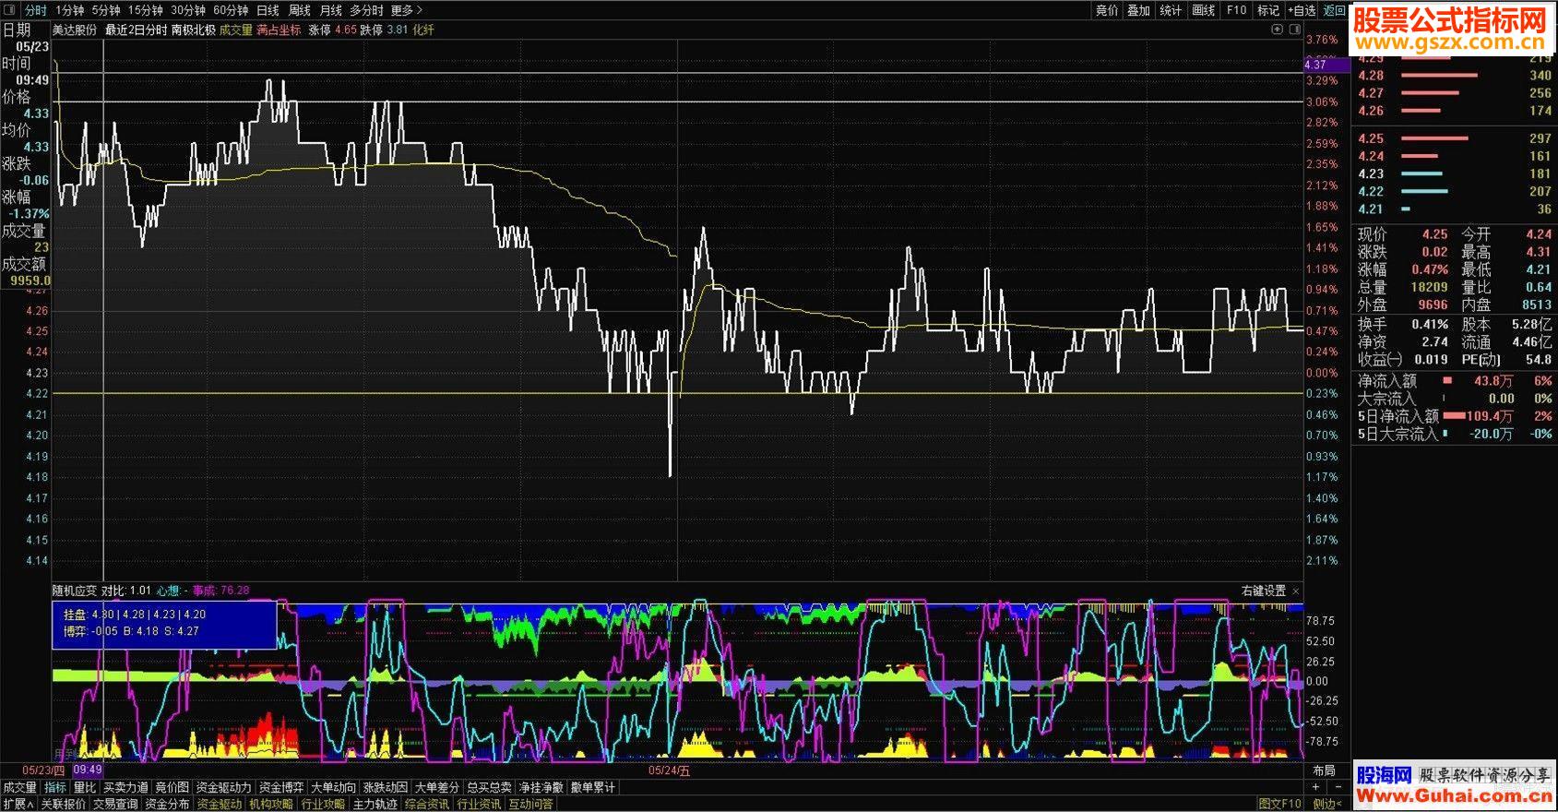Close the 随机应变 indicator panel

point(1296,591)
